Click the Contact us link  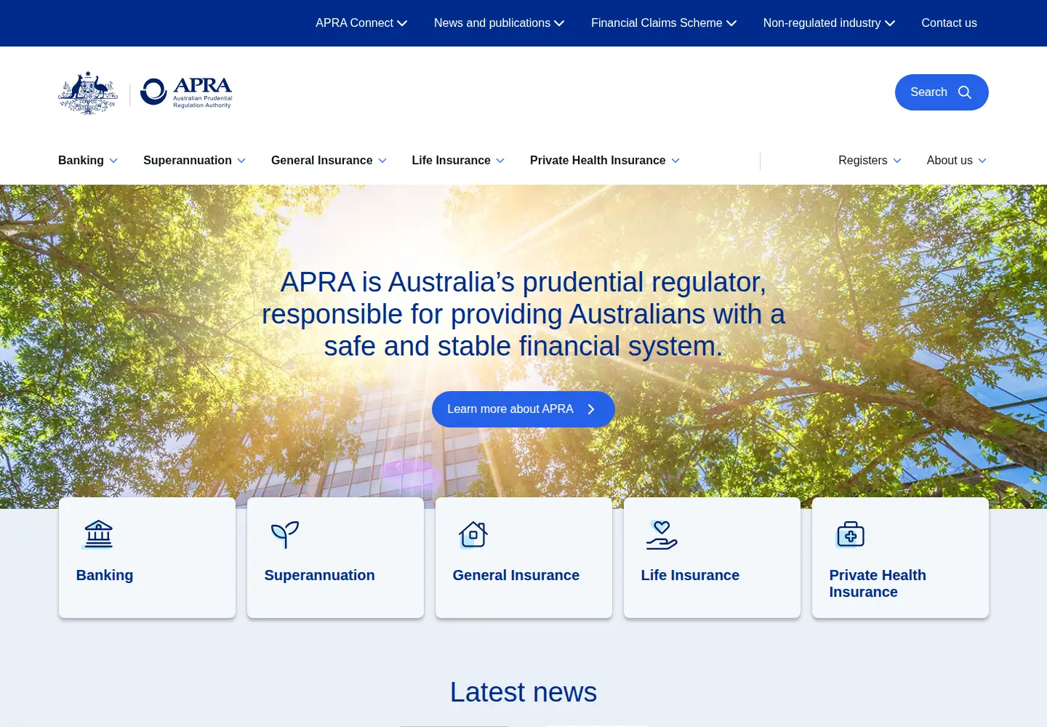949,23
